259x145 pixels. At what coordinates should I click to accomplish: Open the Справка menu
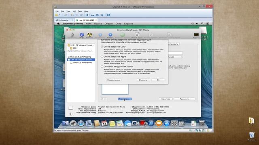click(x=128, y=24)
